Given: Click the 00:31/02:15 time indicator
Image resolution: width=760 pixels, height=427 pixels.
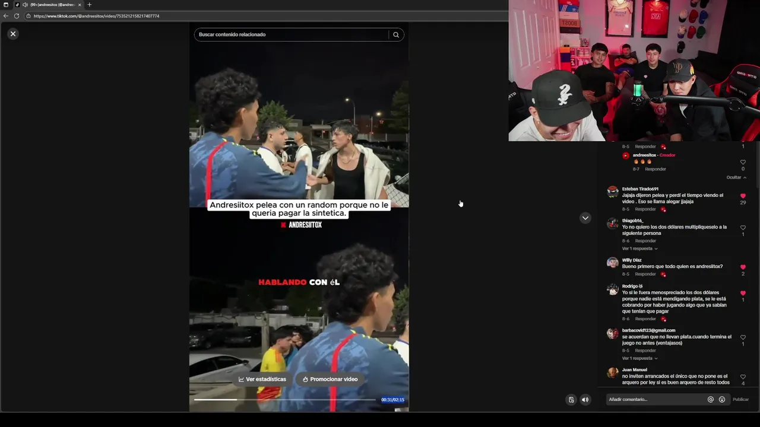Looking at the screenshot, I should 392,400.
